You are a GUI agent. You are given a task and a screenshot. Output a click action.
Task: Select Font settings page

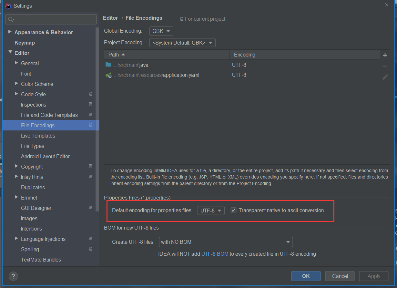pos(26,74)
